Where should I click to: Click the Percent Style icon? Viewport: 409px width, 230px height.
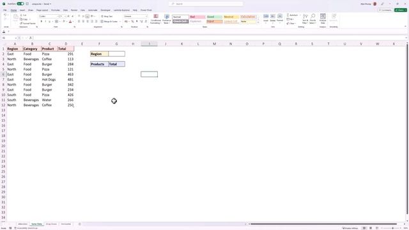click(x=132, y=21)
